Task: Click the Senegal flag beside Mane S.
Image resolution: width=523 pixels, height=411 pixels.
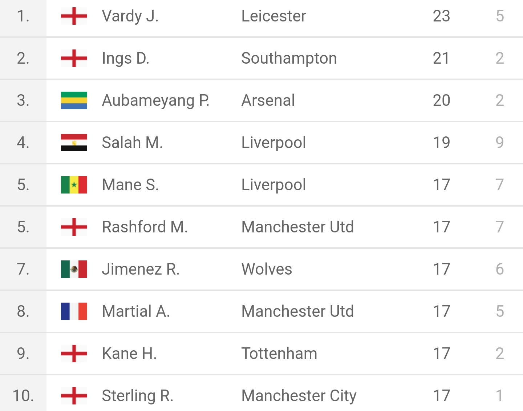Action: point(74,185)
